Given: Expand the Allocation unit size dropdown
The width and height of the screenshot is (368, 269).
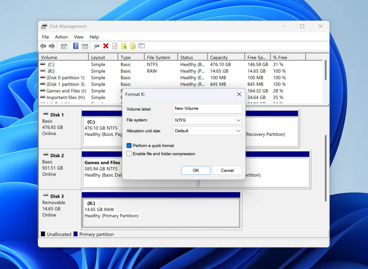Looking at the screenshot, I should pos(208,131).
